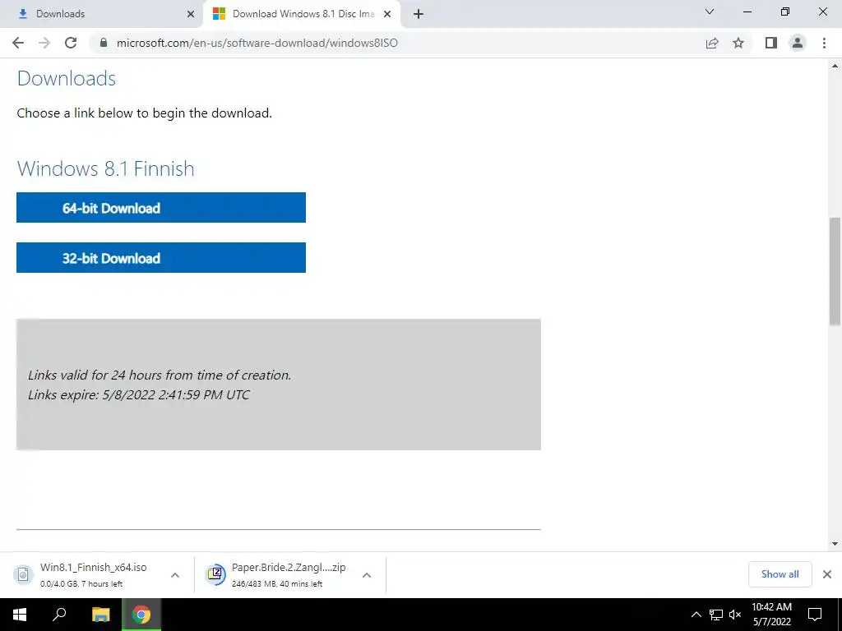This screenshot has width=842, height=631.
Task: Close the downloads shelf
Action: (x=827, y=574)
